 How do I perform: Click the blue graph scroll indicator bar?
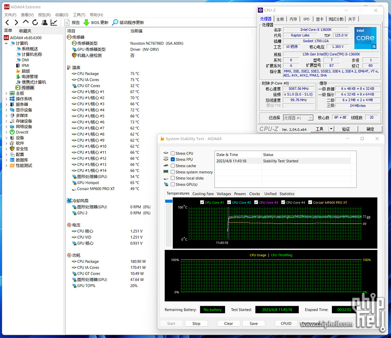[x=169, y=201]
